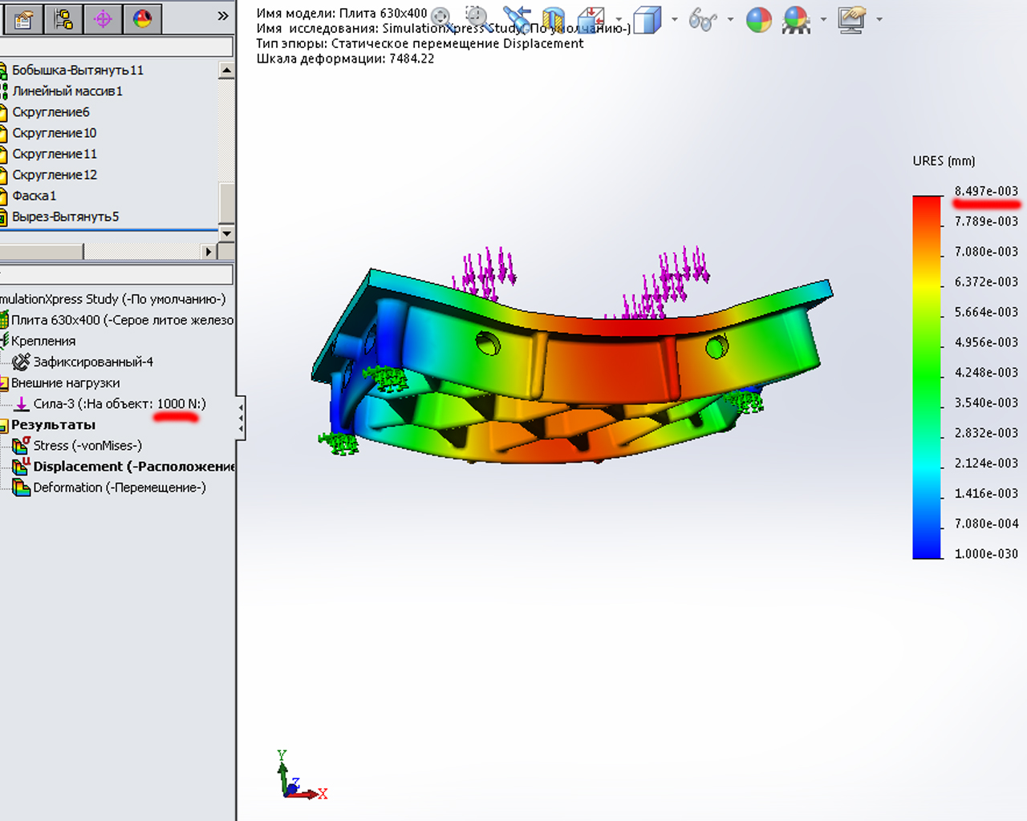This screenshot has height=821, width=1027.
Task: Click the View Orientation icon
Action: 591,19
